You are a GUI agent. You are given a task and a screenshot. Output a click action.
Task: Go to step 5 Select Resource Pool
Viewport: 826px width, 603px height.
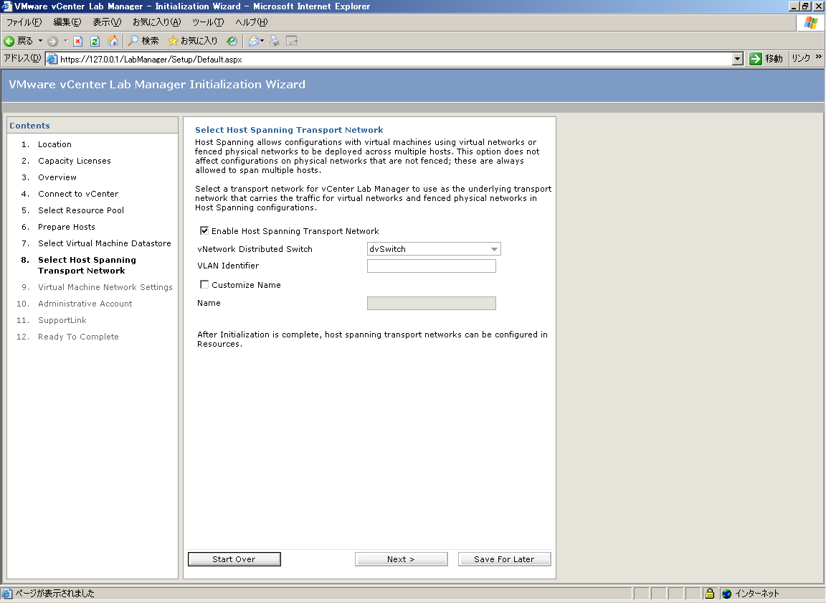80,210
